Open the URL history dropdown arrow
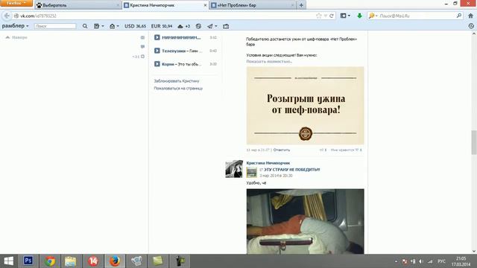Image resolution: width=477 pixels, height=268 pixels. click(325, 16)
